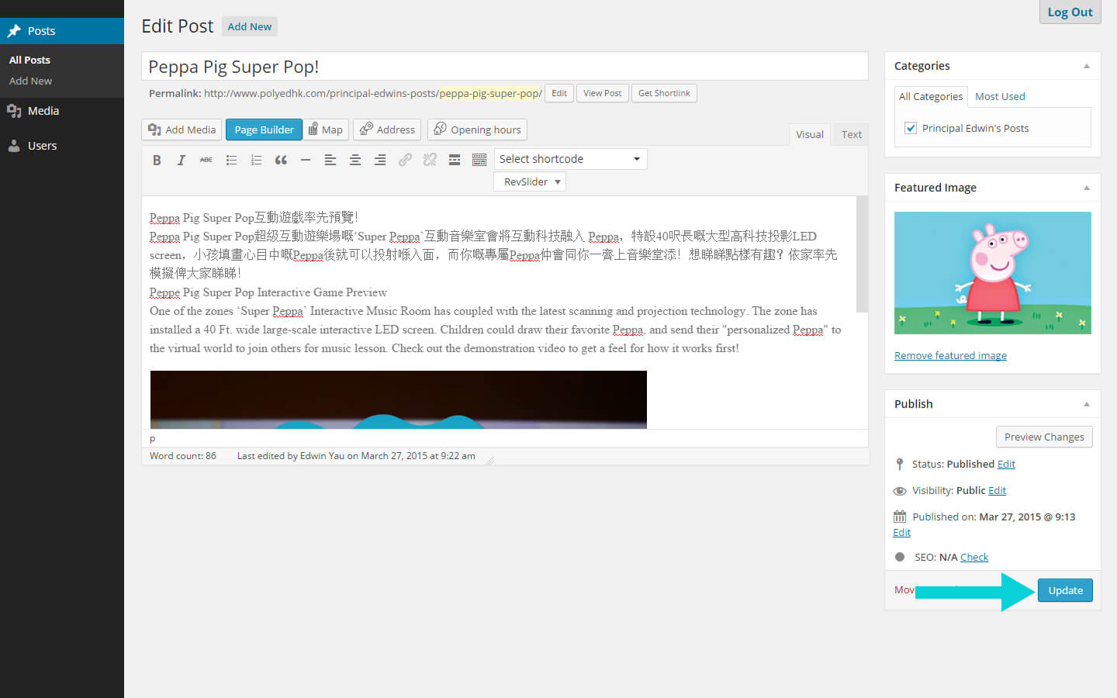Collapse the Publish panel

pyautogui.click(x=1087, y=404)
